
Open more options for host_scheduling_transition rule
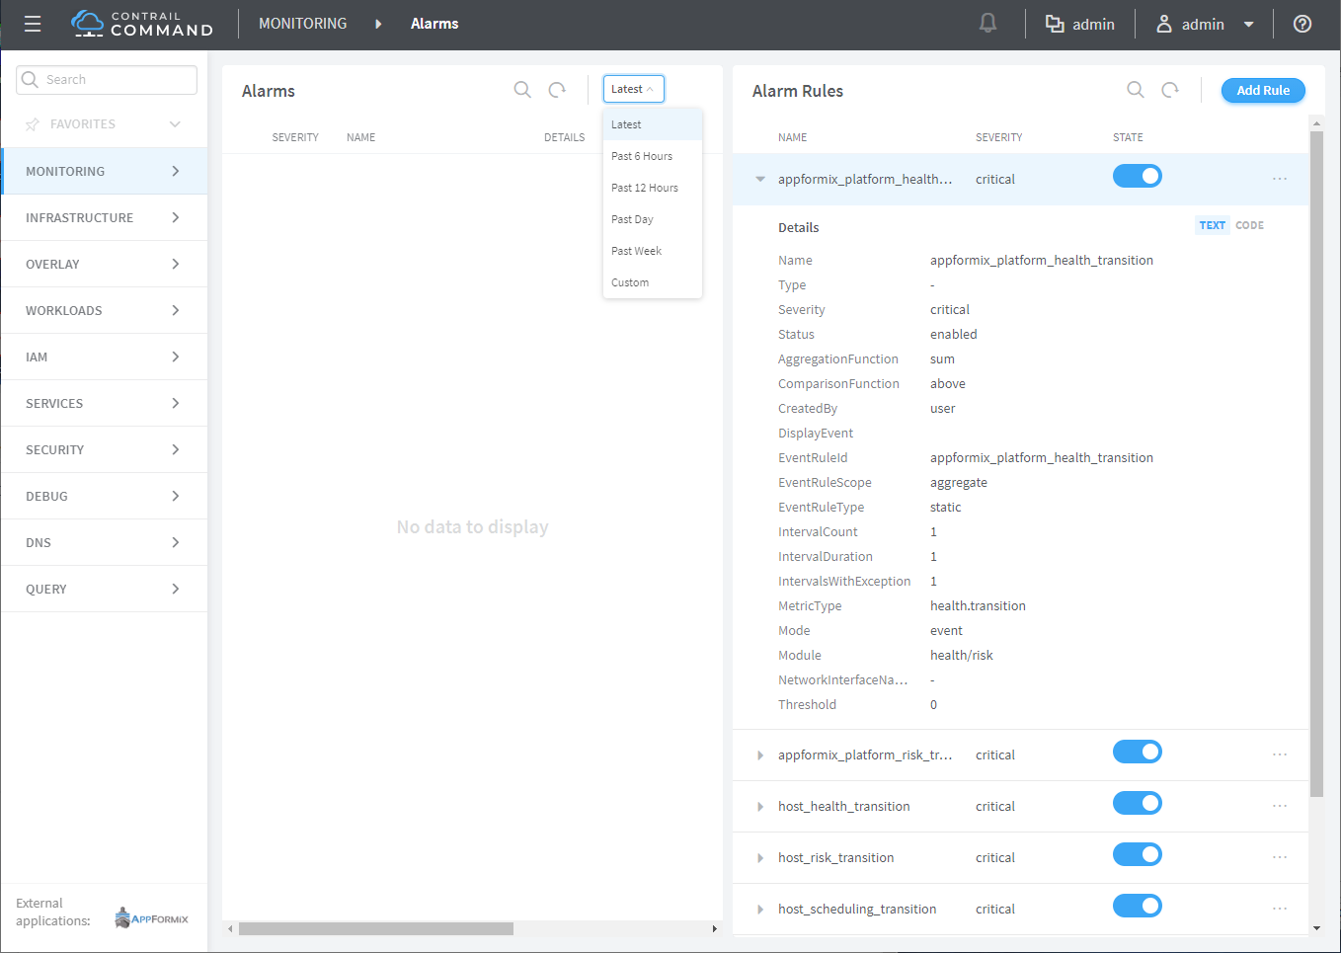pyautogui.click(x=1280, y=909)
